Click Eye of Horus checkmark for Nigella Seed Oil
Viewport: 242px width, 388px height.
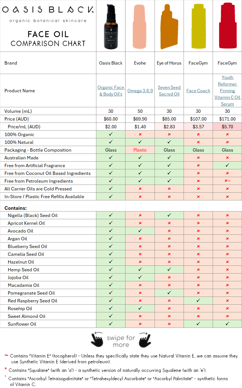click(x=169, y=215)
